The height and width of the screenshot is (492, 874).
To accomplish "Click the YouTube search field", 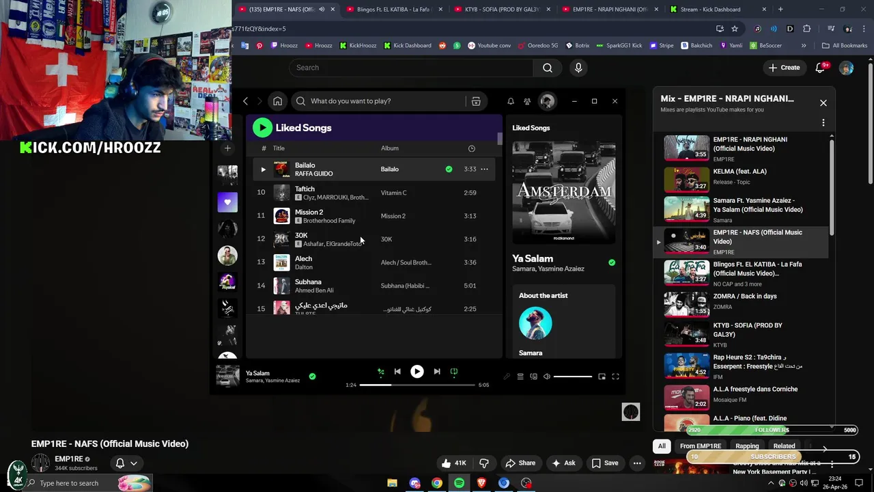I will (411, 68).
